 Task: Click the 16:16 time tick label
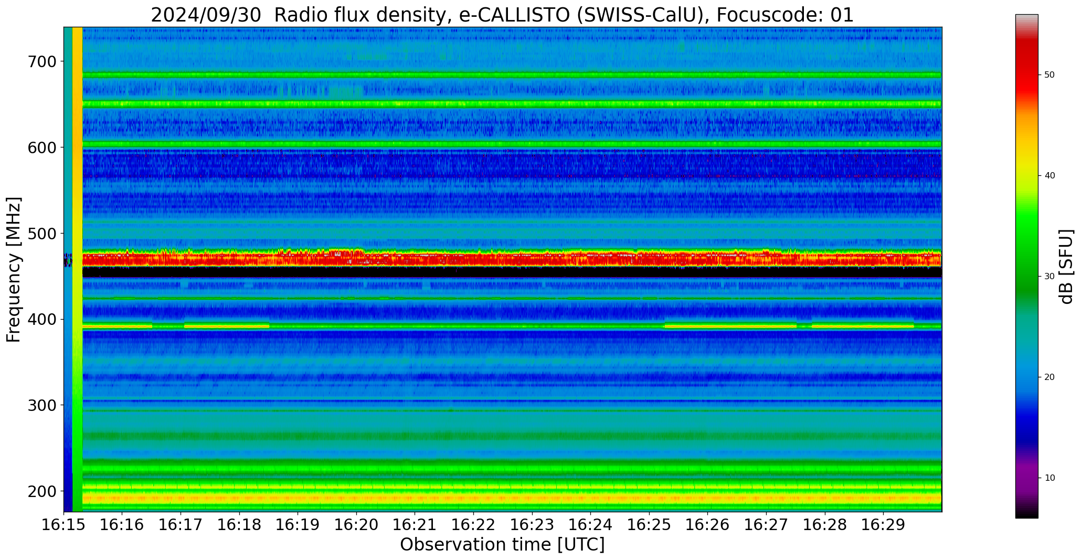point(122,524)
